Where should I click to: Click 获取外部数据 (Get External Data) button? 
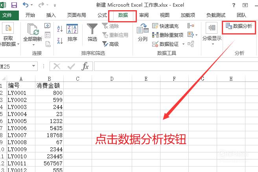(8, 35)
